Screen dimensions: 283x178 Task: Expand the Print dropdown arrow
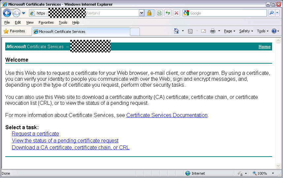coord(219,31)
